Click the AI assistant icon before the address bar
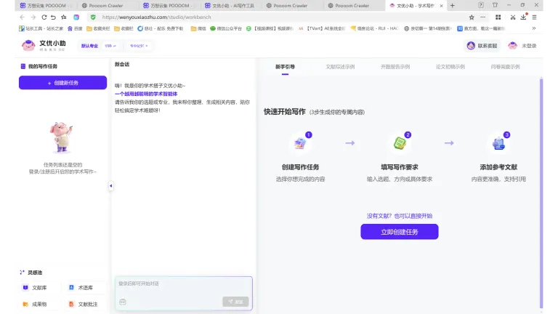558x314 pixels. click(x=76, y=17)
